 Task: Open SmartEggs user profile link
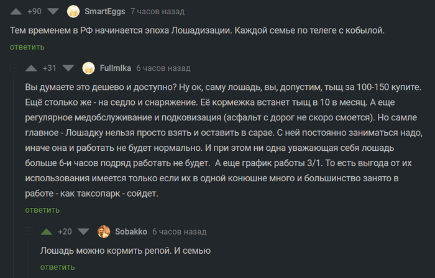pyautogui.click(x=104, y=11)
